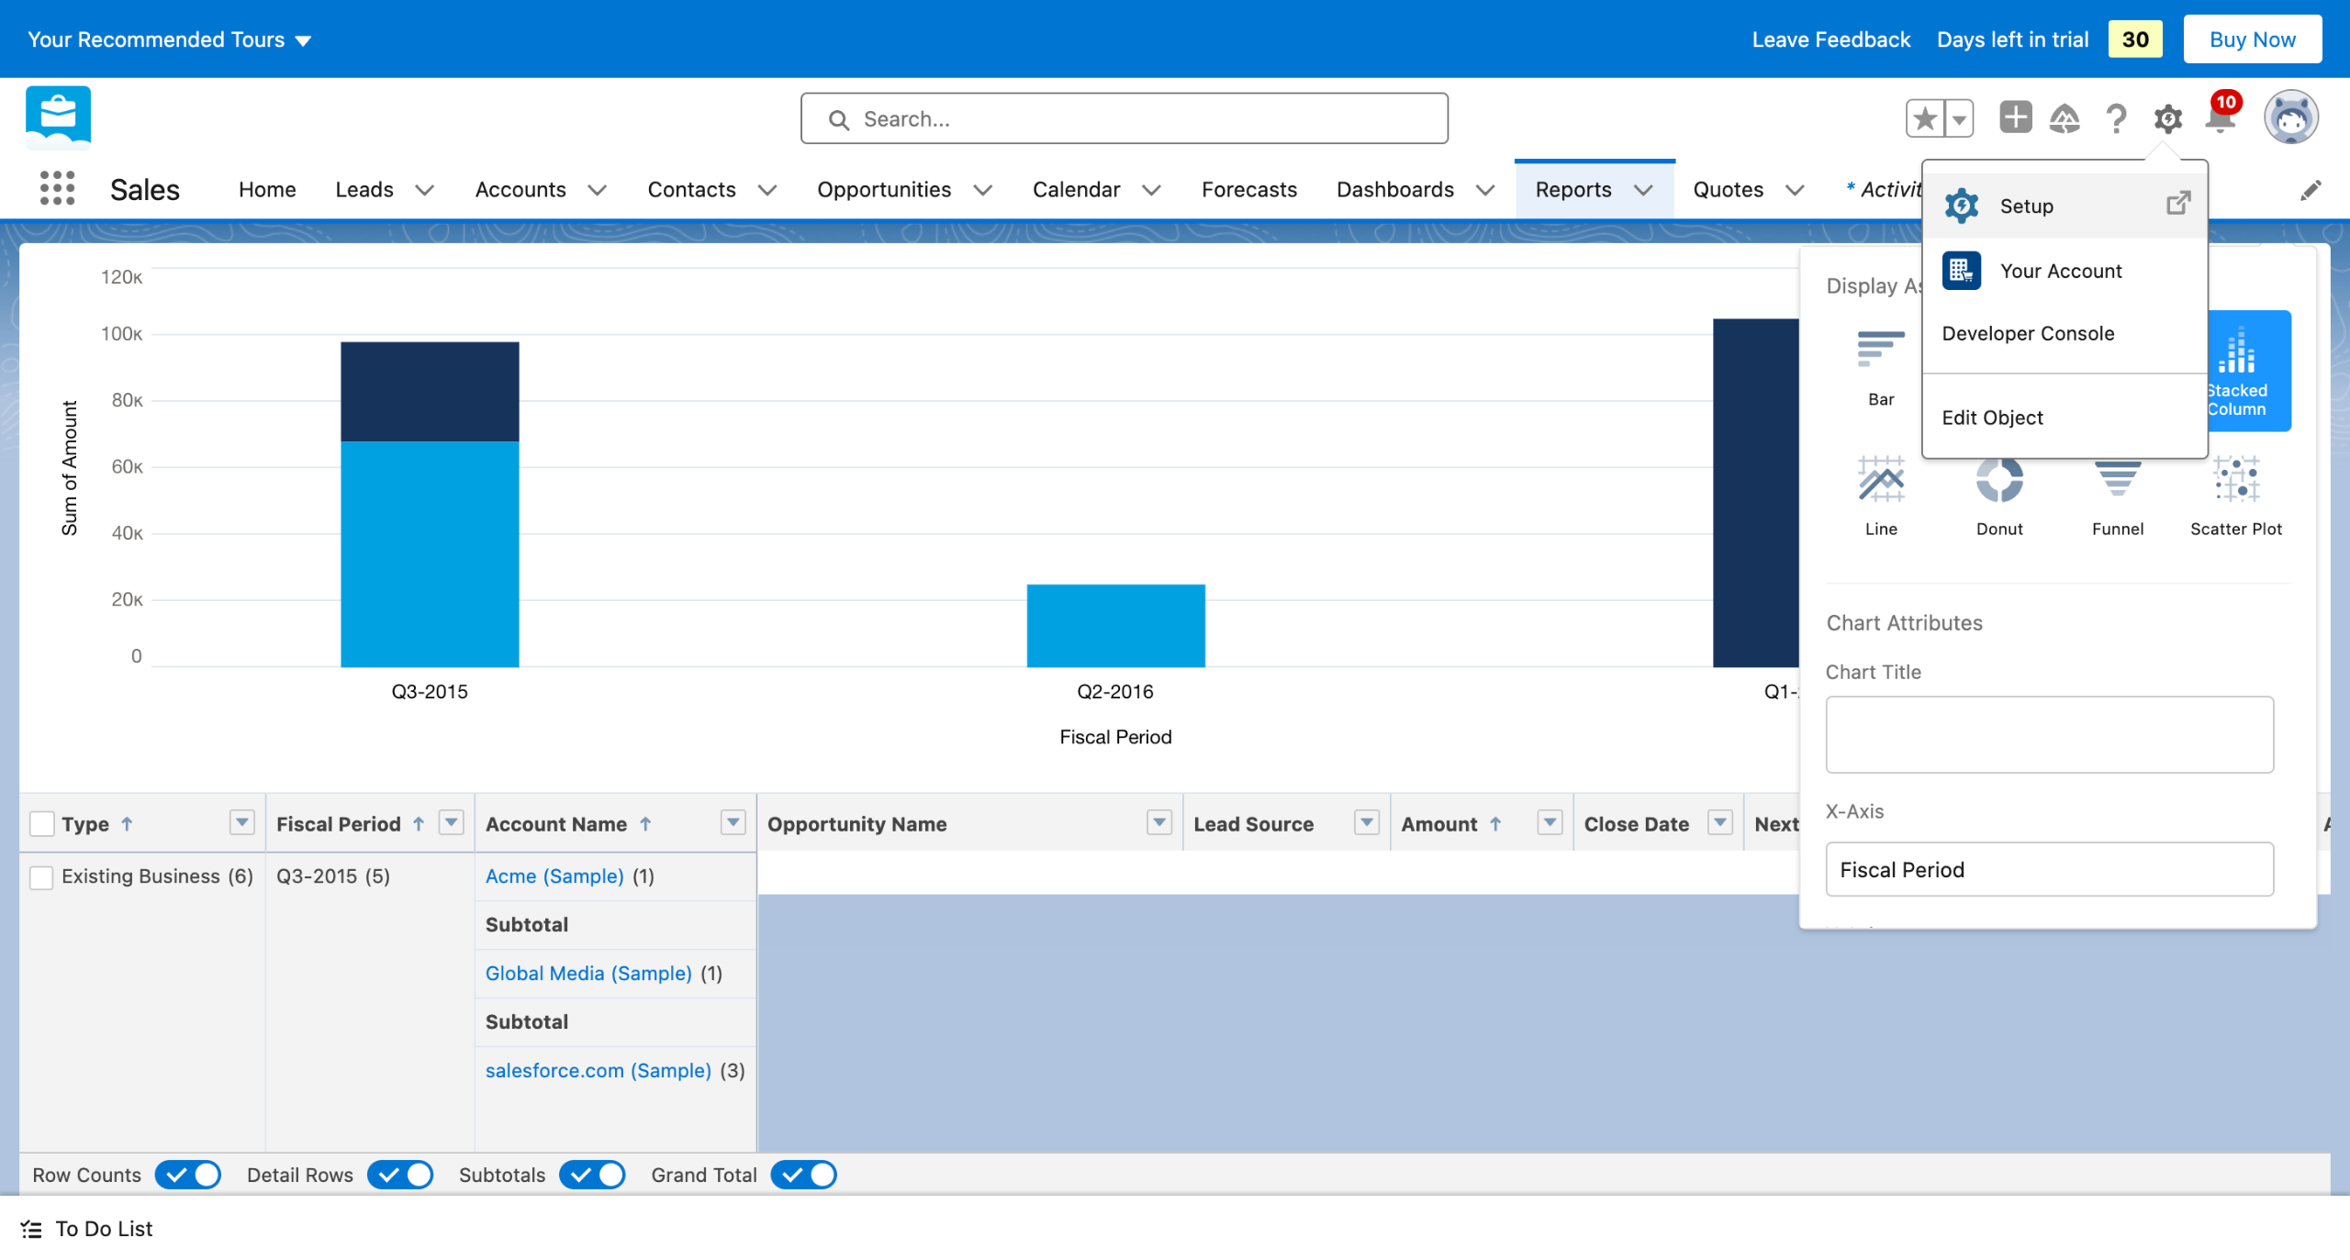Open the App Launcher dots grid
Viewport: 2350px width, 1260px height.
(x=57, y=188)
